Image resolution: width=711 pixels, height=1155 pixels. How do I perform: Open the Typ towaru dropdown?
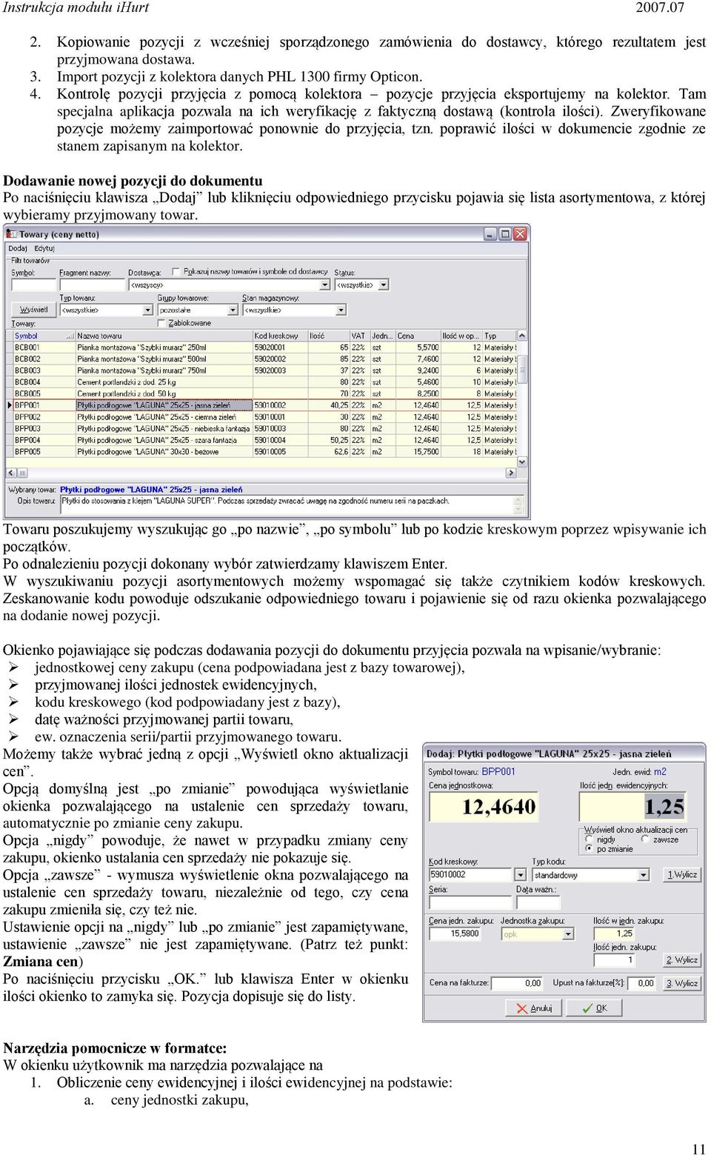tap(106, 310)
